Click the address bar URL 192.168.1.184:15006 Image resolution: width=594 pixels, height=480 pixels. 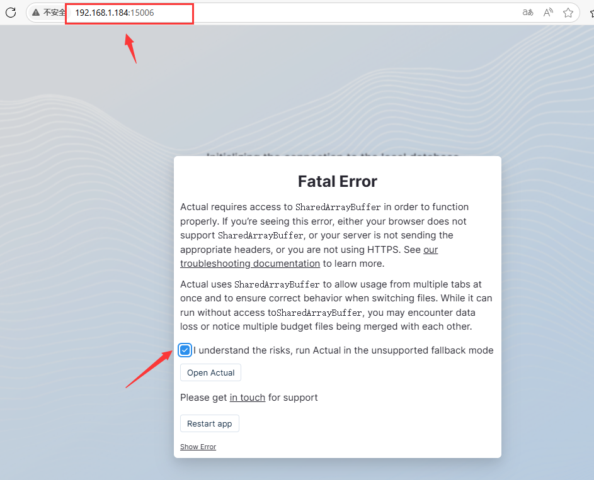(115, 13)
